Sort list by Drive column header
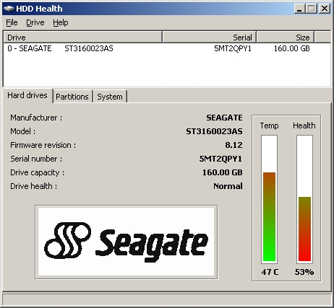 (x=83, y=38)
